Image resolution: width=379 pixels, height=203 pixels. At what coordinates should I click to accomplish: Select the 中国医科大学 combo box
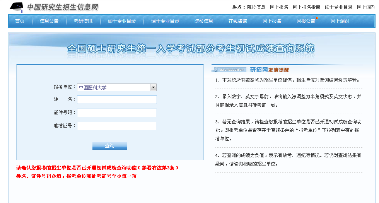pyautogui.click(x=114, y=87)
